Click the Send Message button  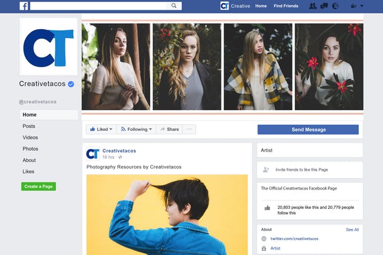(308, 130)
